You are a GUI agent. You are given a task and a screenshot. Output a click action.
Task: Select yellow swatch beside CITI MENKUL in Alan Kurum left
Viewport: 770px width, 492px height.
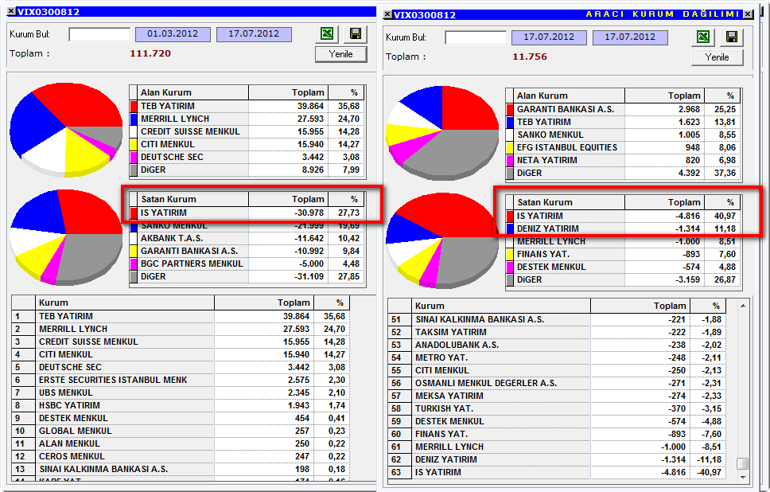(133, 145)
